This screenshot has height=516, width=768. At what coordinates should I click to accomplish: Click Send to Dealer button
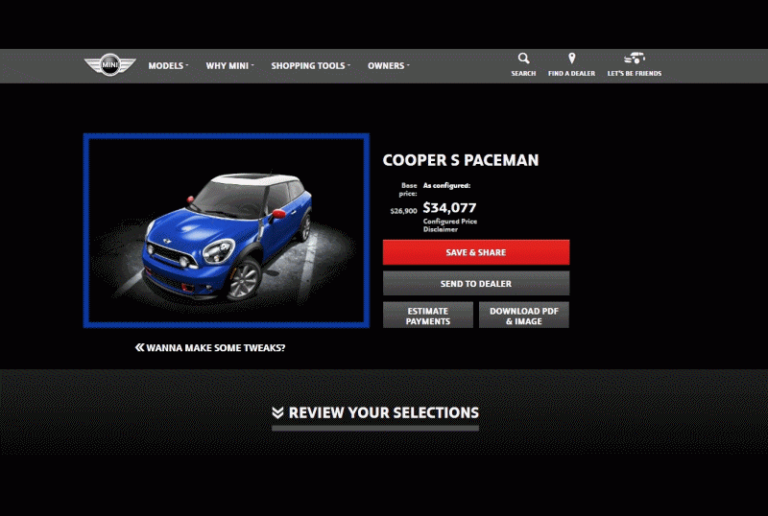(x=476, y=284)
